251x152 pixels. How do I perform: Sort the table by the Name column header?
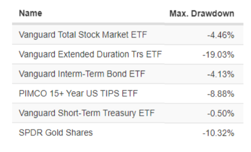[30, 13]
